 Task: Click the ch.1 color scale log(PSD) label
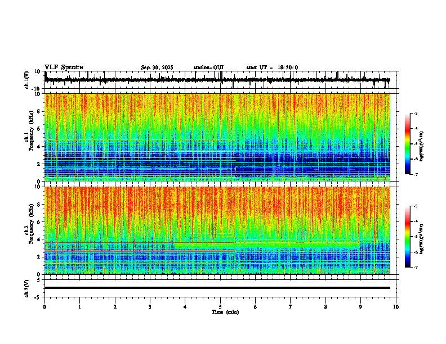pyautogui.click(x=421, y=146)
